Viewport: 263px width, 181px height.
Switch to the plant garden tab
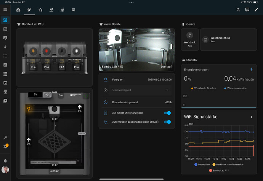51,10
